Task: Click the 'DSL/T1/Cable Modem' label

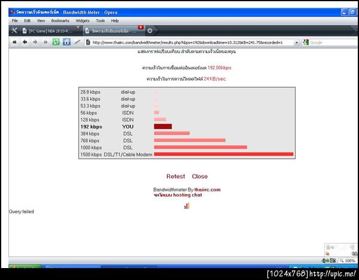Action: point(128,155)
